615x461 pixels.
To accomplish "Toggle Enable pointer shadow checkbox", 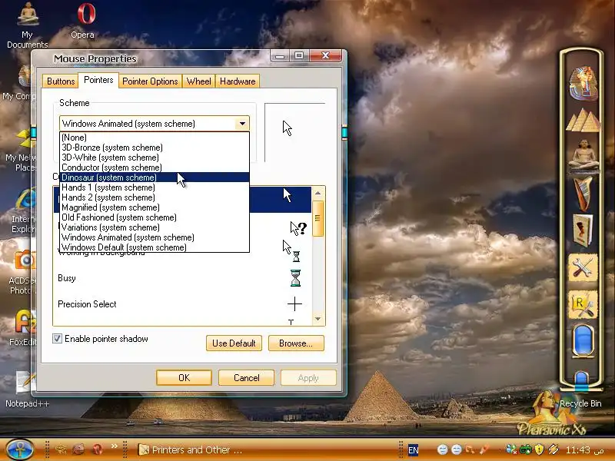I will click(57, 339).
